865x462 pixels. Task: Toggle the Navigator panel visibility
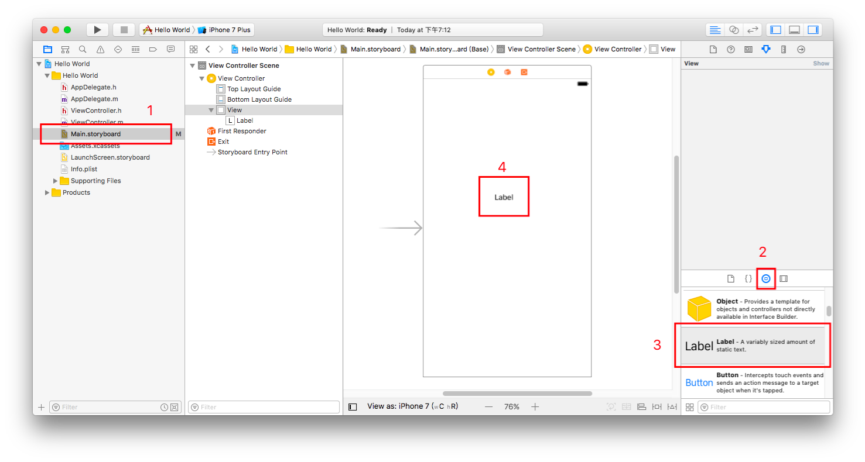point(775,30)
